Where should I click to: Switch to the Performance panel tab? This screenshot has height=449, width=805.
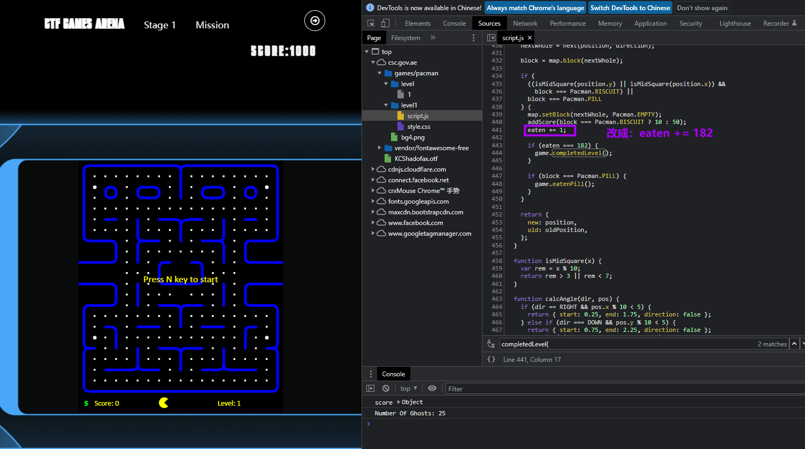[x=568, y=24]
